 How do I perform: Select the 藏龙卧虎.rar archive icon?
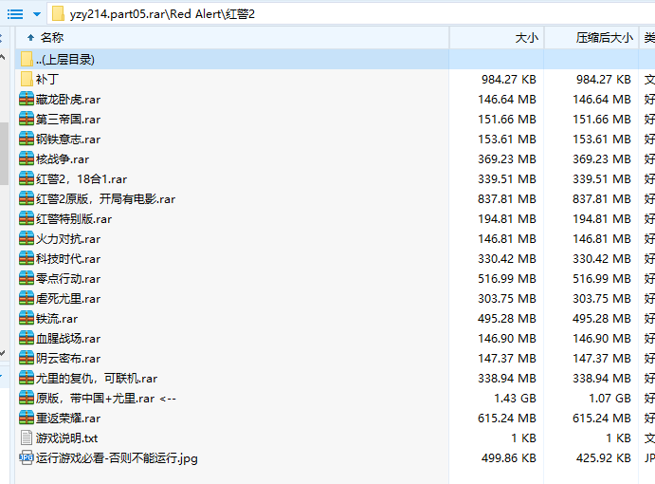(27, 99)
